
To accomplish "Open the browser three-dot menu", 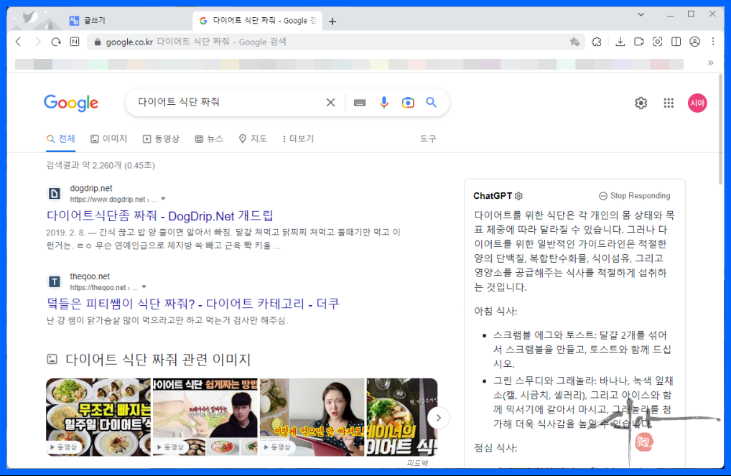I will (x=713, y=42).
